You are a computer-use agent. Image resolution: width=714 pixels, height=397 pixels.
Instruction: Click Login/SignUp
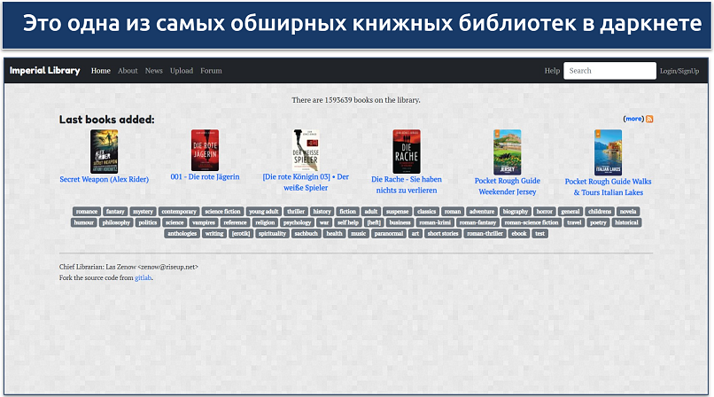tap(679, 71)
